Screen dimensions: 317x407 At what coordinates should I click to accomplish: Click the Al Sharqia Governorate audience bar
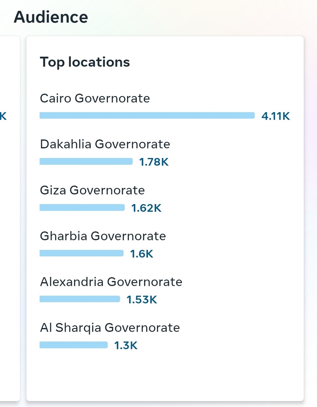[x=74, y=345]
